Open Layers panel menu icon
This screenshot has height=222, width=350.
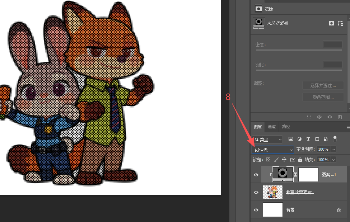pos(348,127)
